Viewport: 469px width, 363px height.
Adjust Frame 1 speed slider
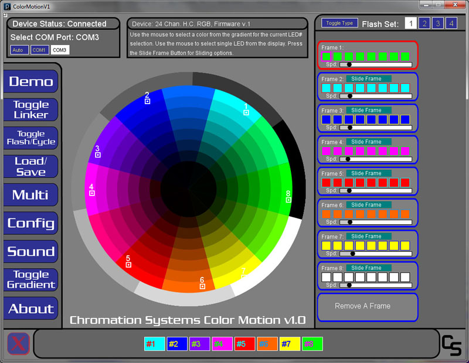(x=376, y=64)
